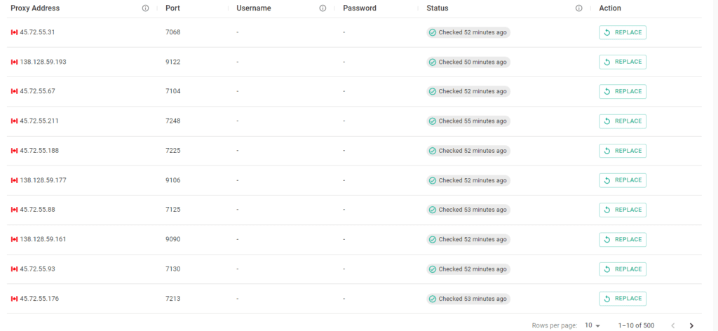The height and width of the screenshot is (331, 718).
Task: Click port value 7104
Action: pyautogui.click(x=173, y=92)
